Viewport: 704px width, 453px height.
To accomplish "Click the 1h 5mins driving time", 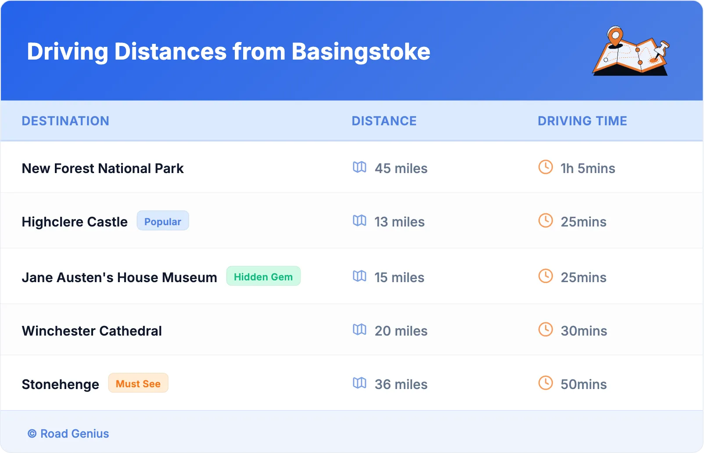I will click(x=588, y=168).
